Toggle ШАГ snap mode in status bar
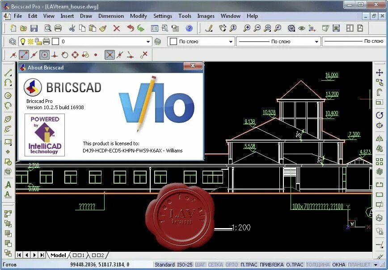388x270 pixels. pyautogui.click(x=200, y=265)
